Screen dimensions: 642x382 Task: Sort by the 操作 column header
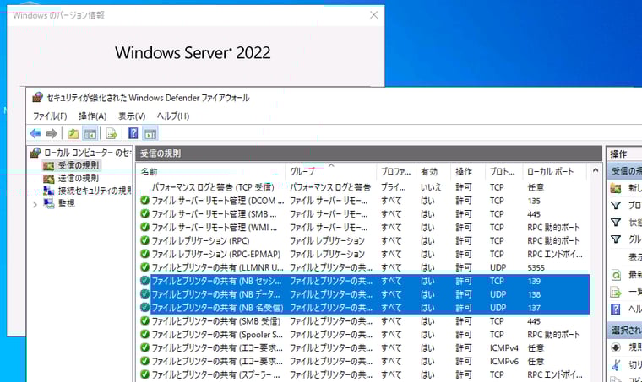[468, 171]
